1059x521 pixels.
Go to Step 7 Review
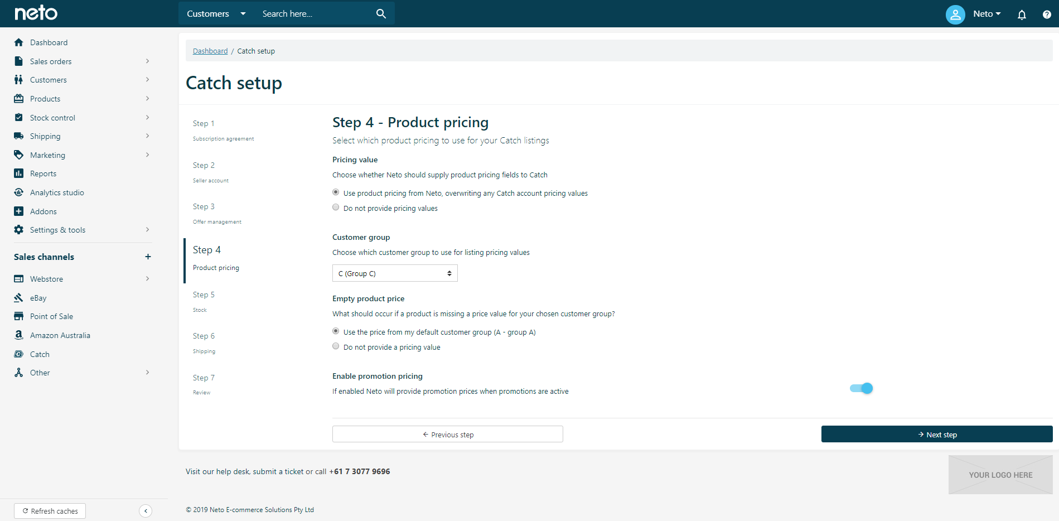click(204, 385)
